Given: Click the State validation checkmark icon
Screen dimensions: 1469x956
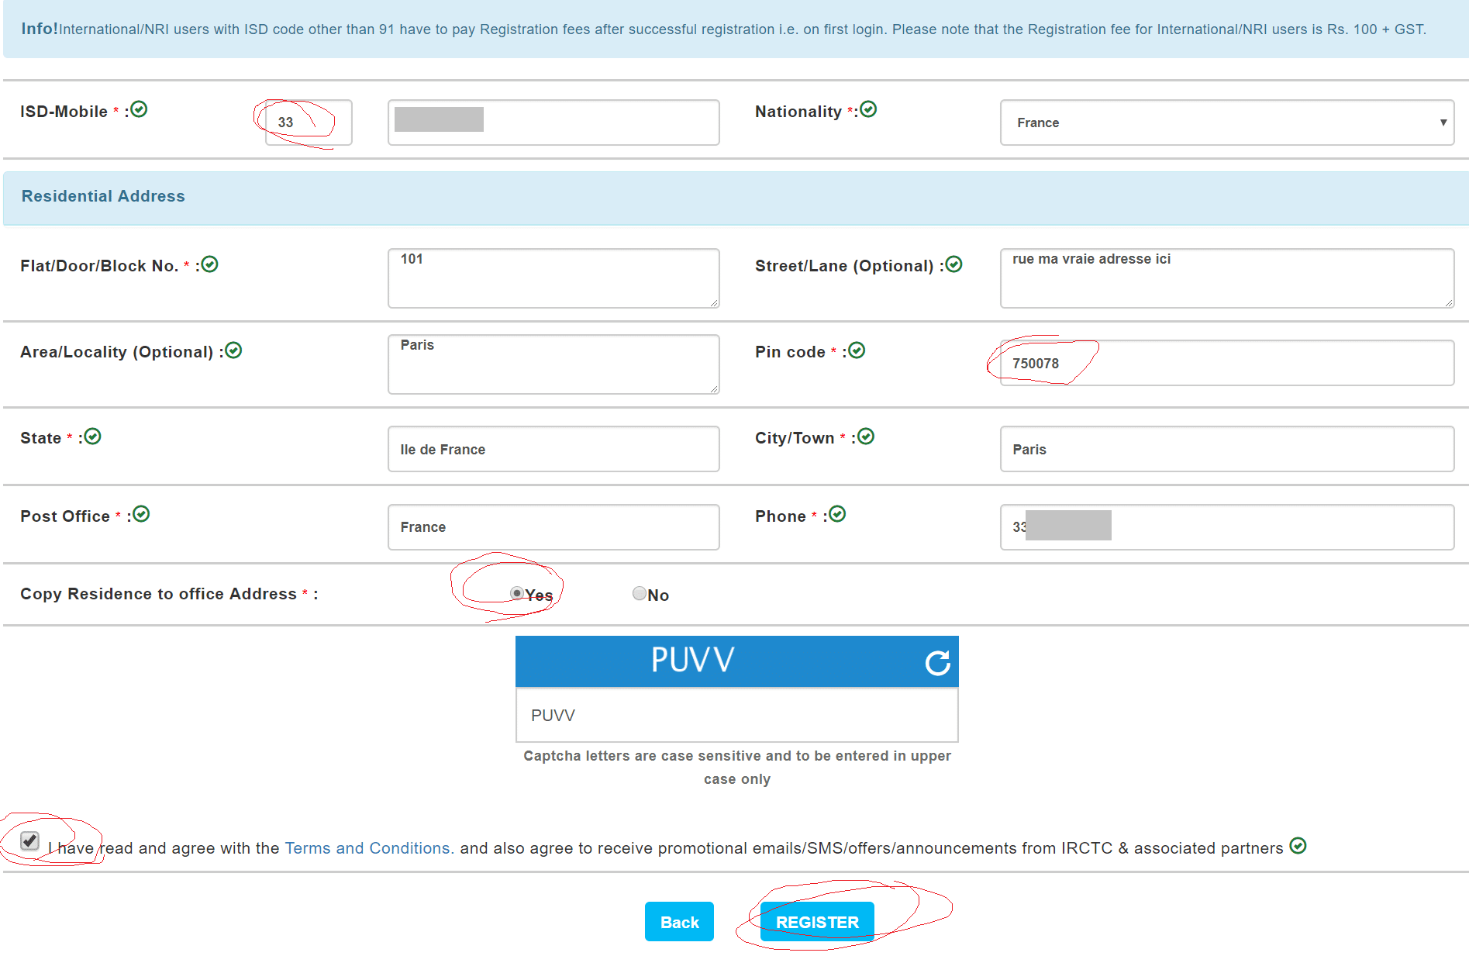Looking at the screenshot, I should (x=93, y=437).
